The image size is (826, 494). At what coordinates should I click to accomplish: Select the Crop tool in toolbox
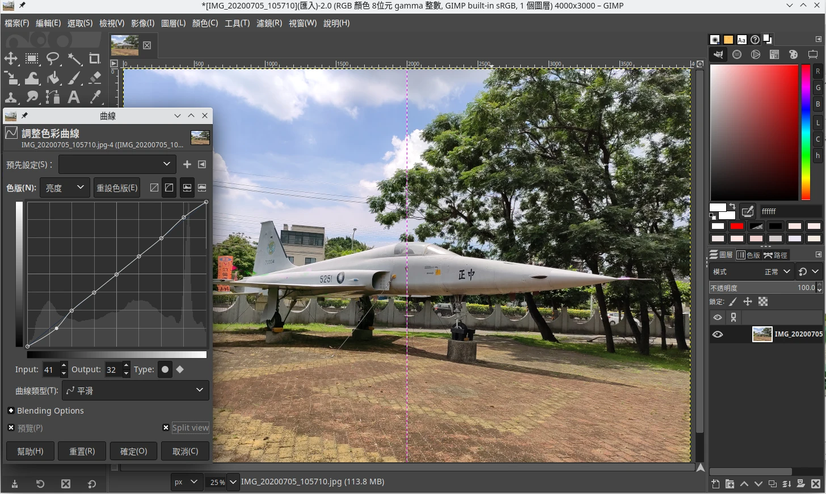click(95, 58)
